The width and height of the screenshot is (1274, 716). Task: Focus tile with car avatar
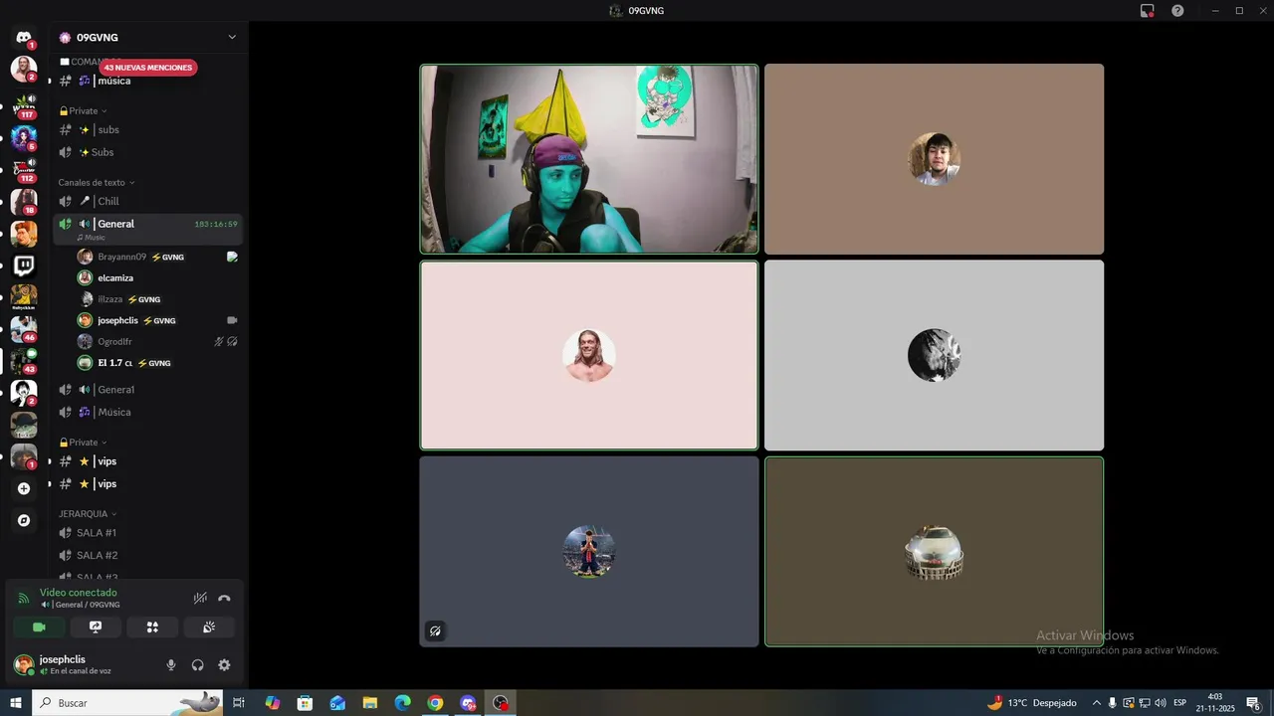[x=934, y=552]
